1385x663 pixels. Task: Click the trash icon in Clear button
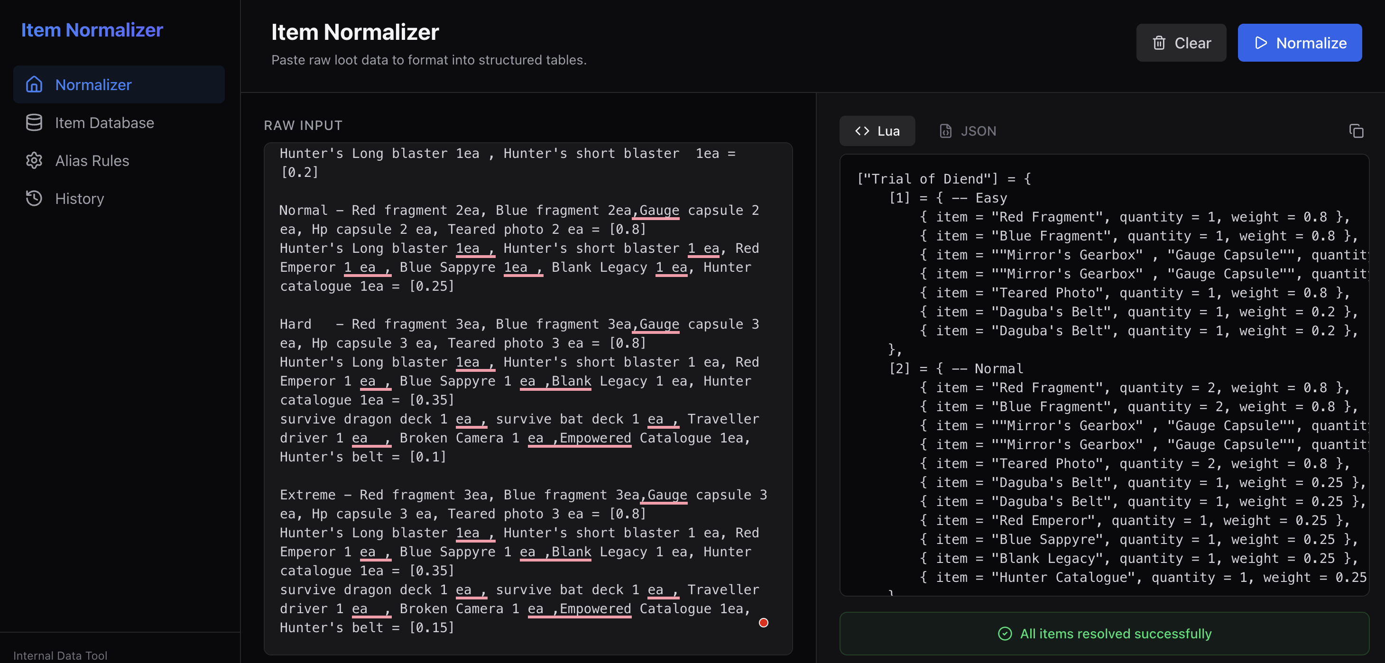[1159, 43]
